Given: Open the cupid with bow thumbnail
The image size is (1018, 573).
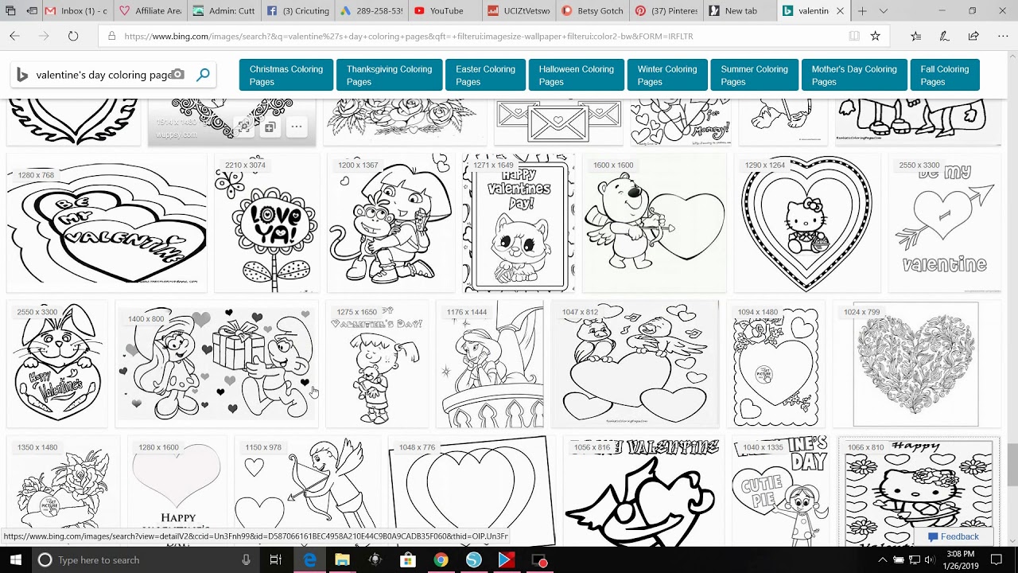Looking at the screenshot, I should 309,491.
